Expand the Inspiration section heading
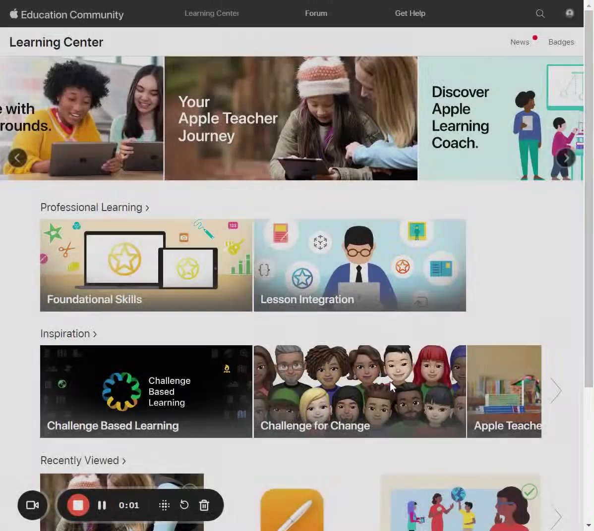 68,334
